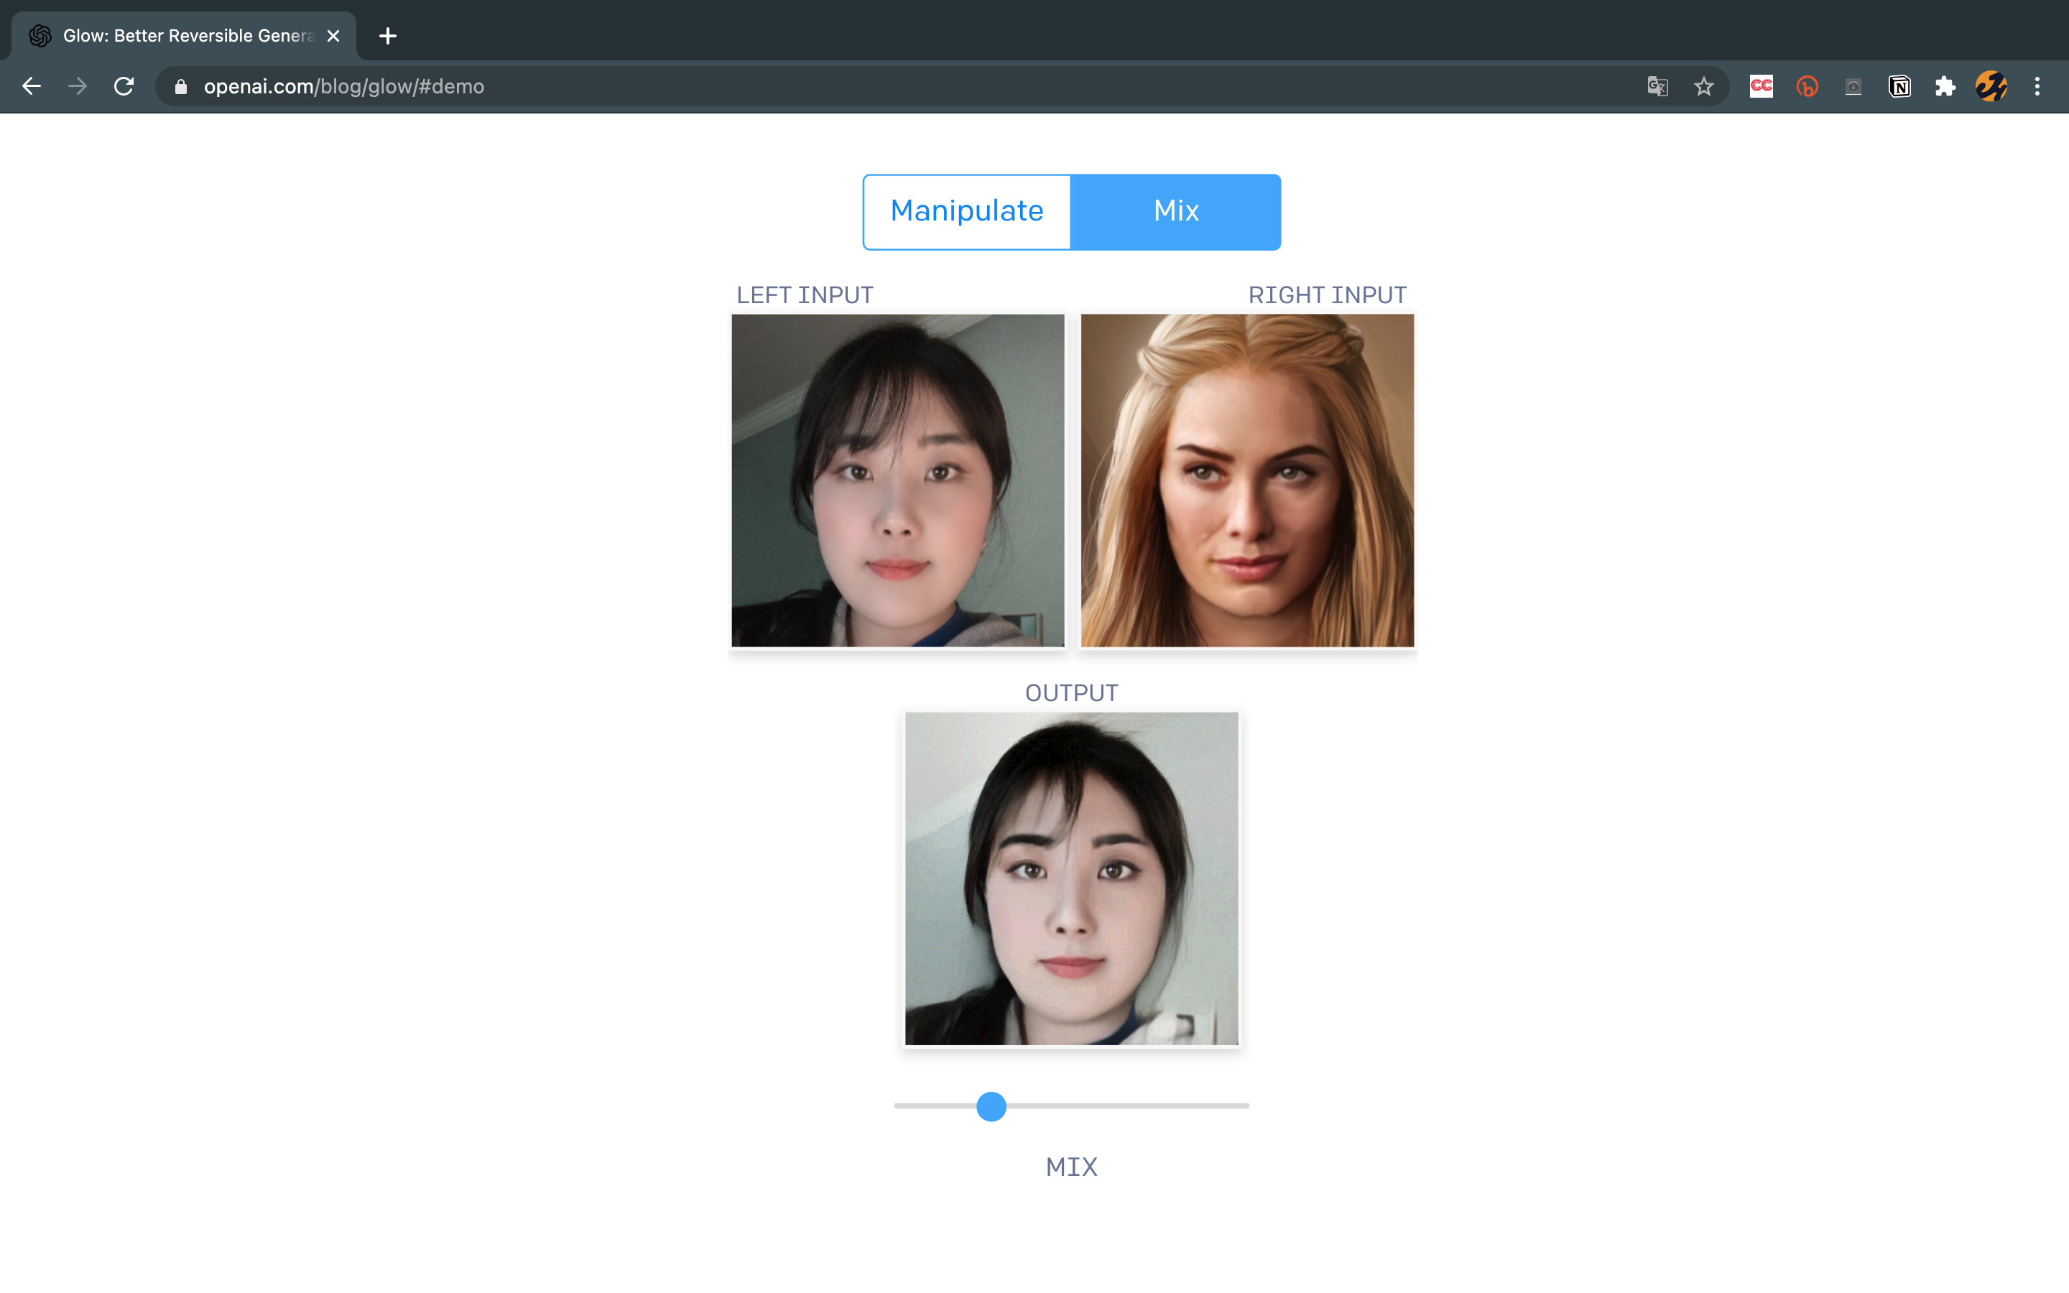The width and height of the screenshot is (2069, 1293).
Task: Open the profile avatar menu
Action: (1991, 86)
